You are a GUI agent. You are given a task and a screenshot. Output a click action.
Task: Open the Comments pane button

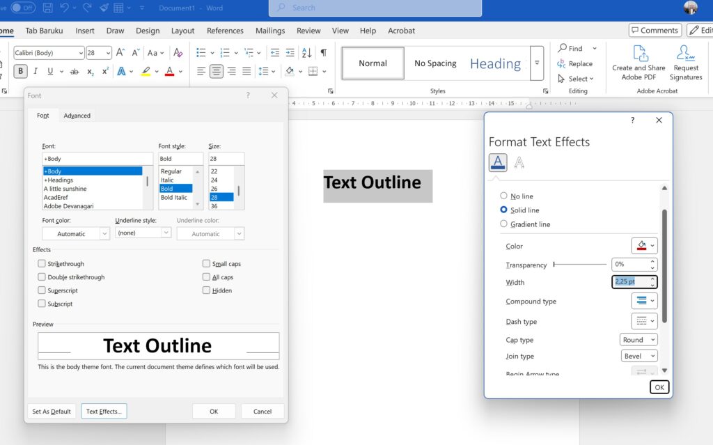point(655,30)
